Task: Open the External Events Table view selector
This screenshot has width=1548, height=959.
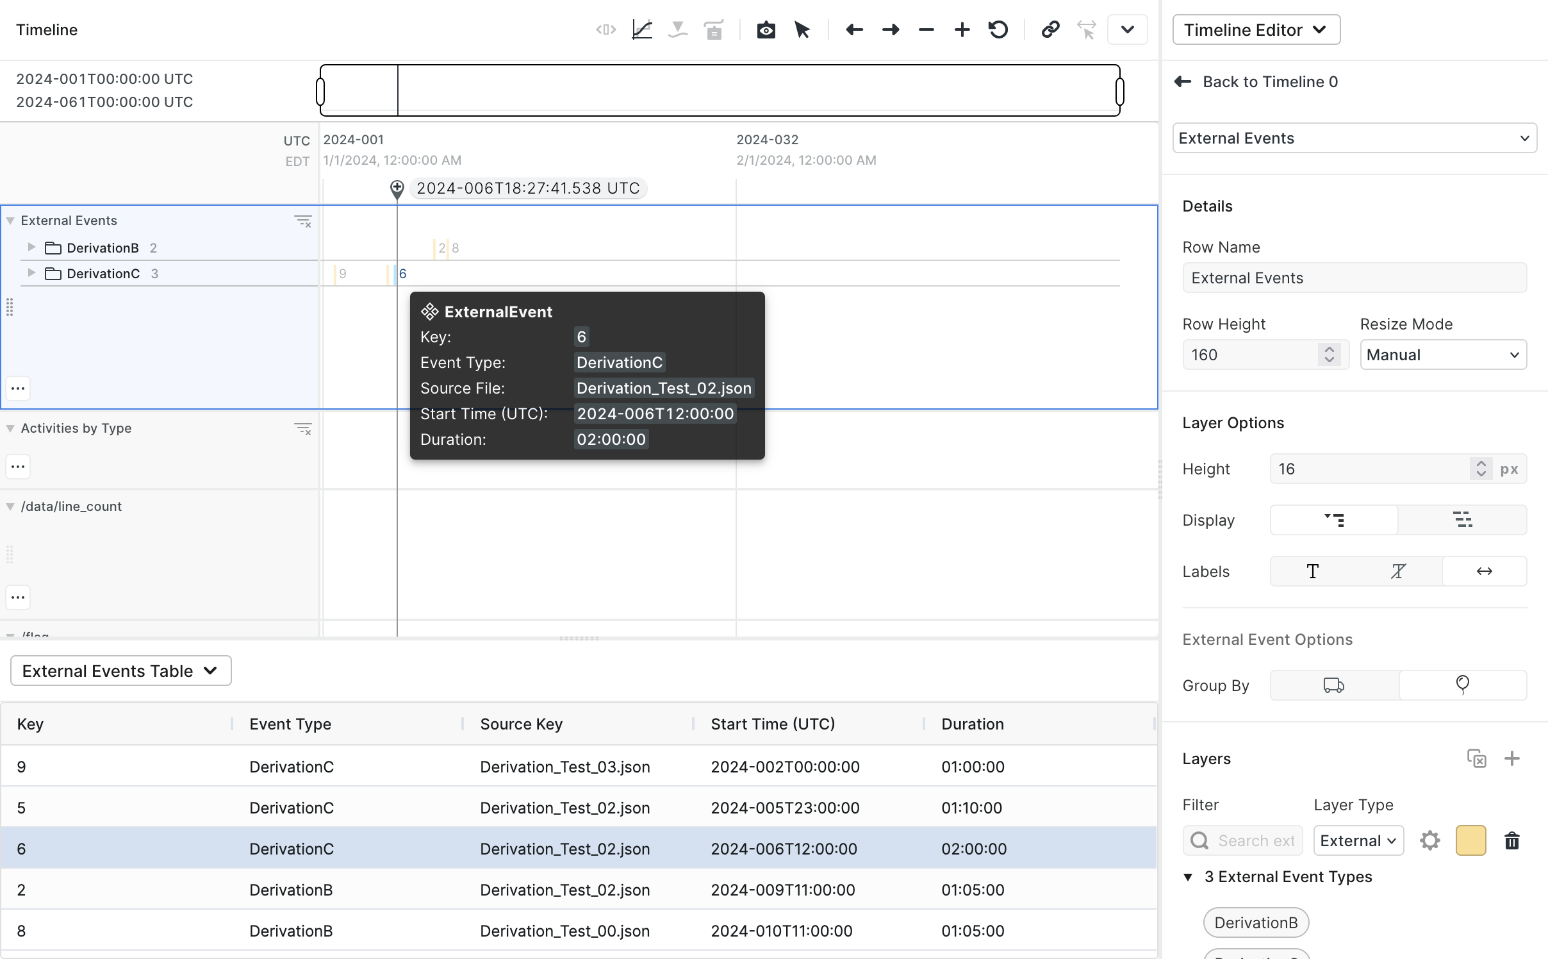Action: [120, 671]
